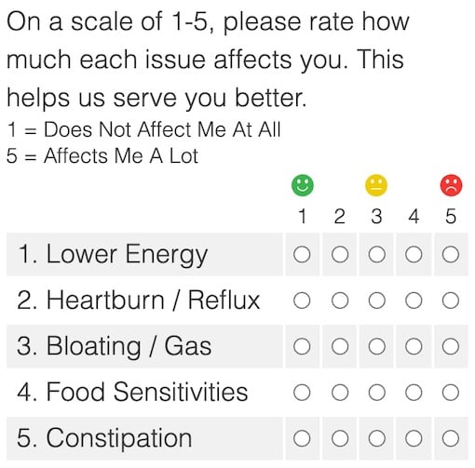Click the Constipation row label
Image resolution: width=475 pixels, height=468 pixels.
104,438
